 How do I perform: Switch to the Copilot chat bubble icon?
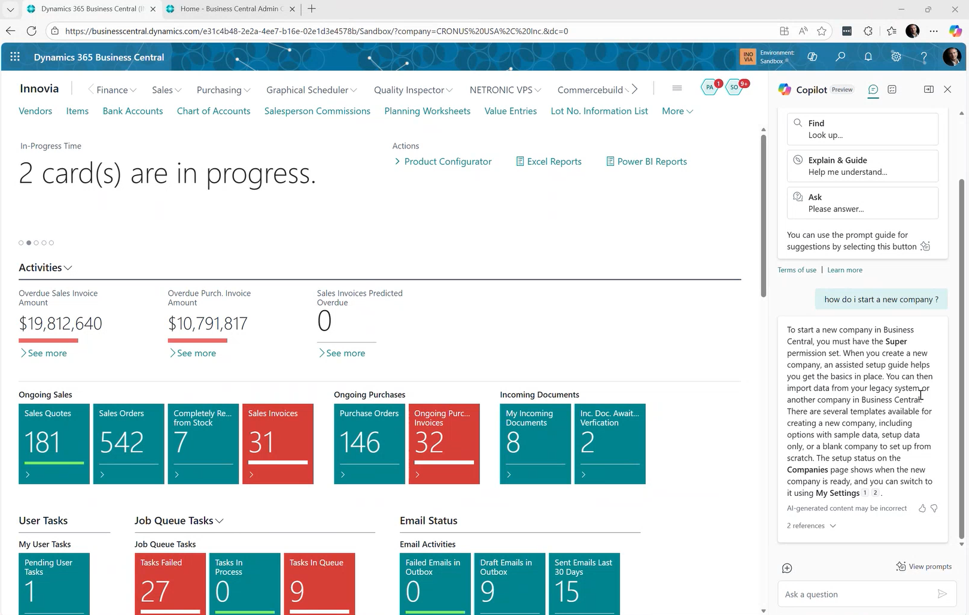point(873,90)
